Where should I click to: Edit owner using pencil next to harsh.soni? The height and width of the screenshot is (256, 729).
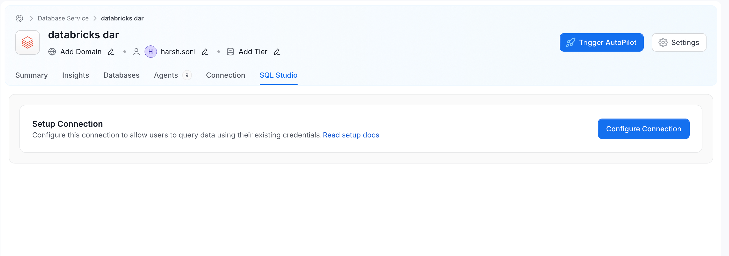(205, 52)
